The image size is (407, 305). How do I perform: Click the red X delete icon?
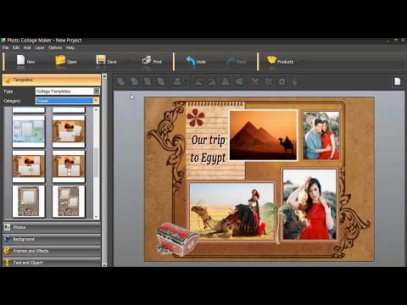[x=255, y=82]
